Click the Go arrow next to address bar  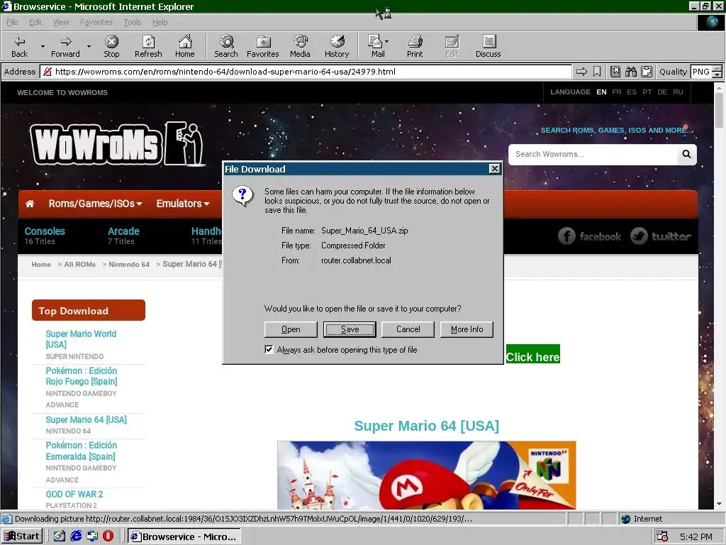(581, 72)
